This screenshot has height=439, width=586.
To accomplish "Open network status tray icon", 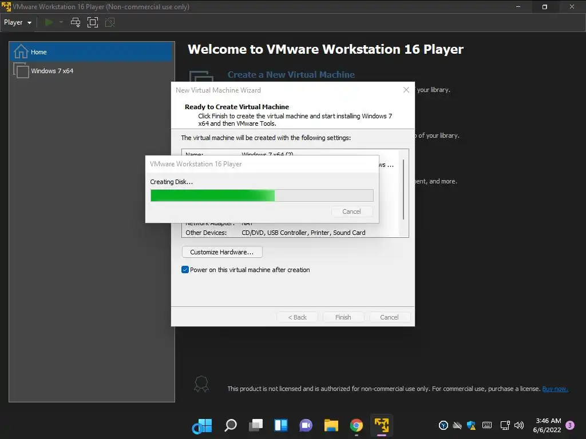I will [505, 425].
